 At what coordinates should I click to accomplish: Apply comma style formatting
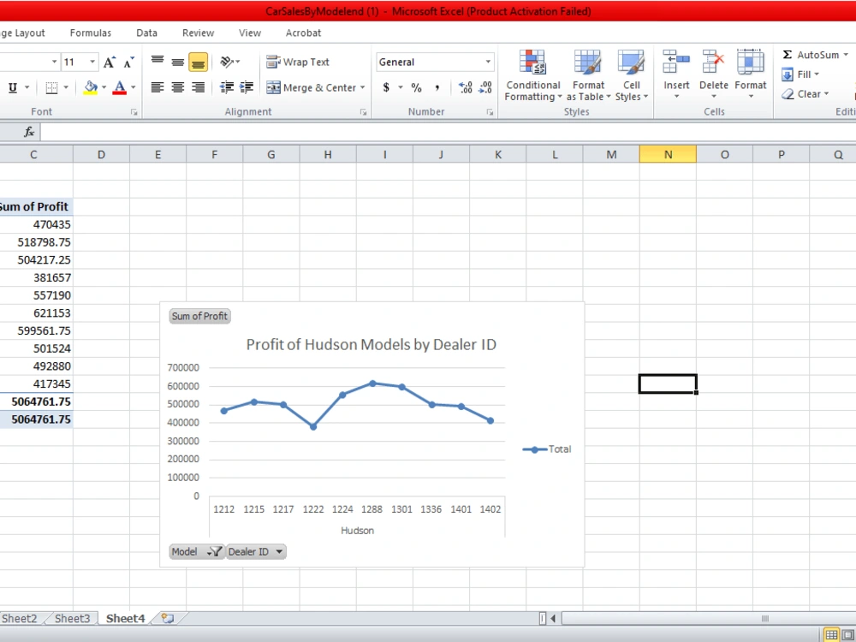click(439, 87)
